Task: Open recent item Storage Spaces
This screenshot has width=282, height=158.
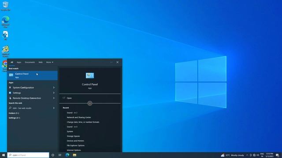Action: tap(73, 136)
